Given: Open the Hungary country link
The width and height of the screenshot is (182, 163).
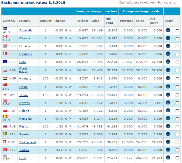Looking at the screenshot, I should [x=25, y=79].
